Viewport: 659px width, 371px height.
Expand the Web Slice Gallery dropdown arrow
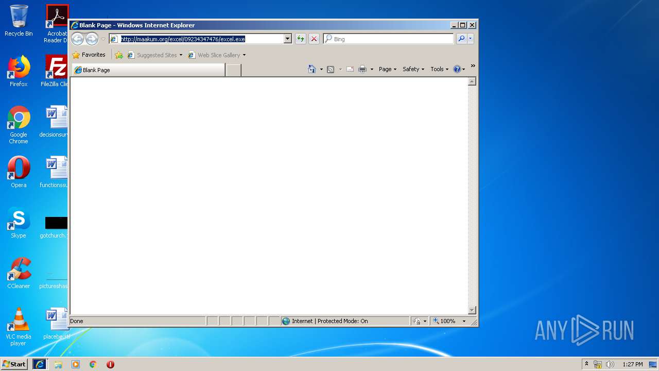tap(244, 55)
